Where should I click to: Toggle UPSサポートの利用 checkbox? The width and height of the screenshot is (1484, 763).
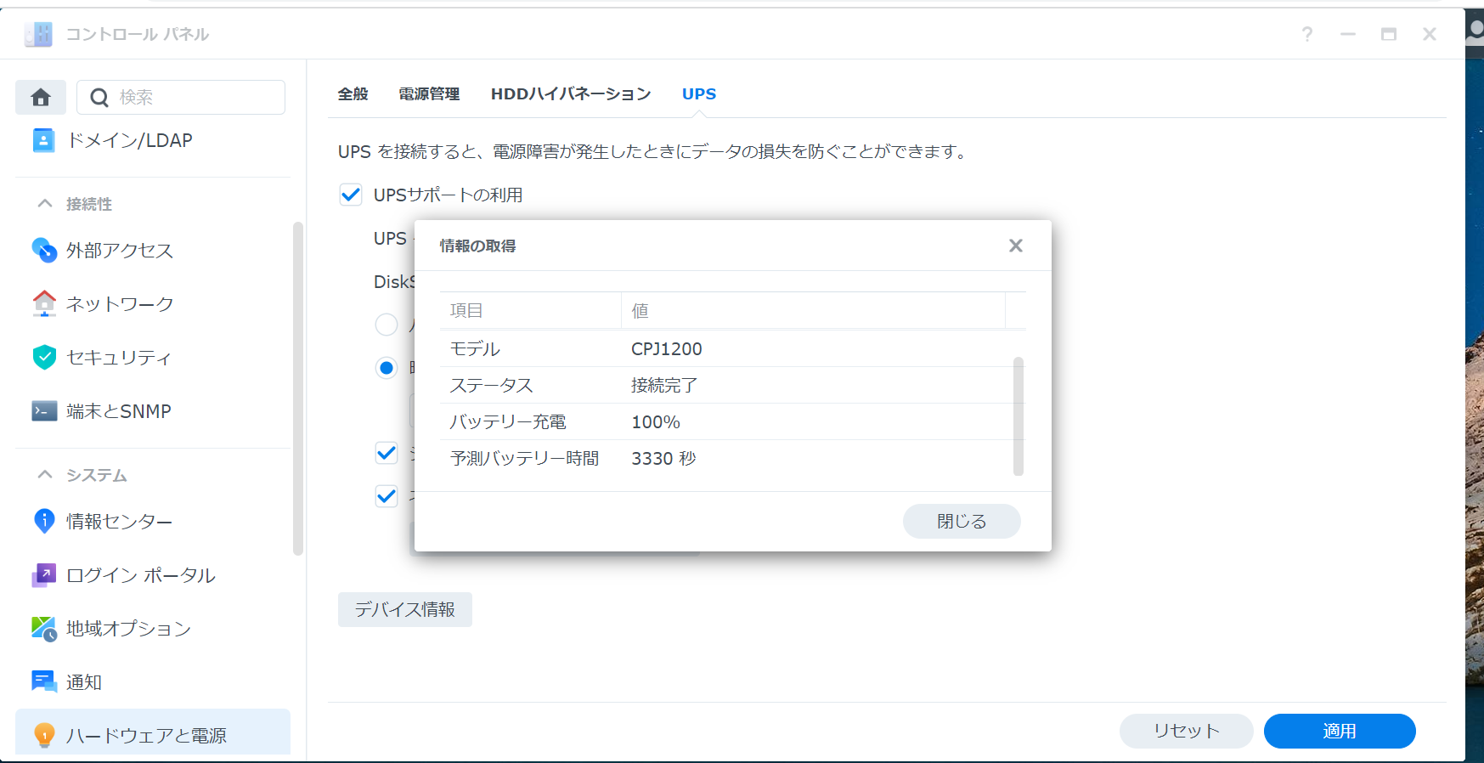pos(351,195)
